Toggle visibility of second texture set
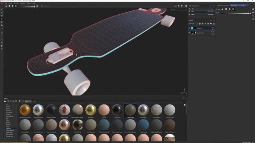 click(x=190, y=14)
